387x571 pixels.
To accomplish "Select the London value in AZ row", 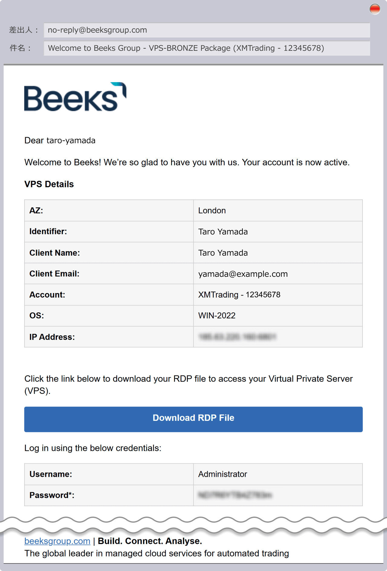I will tap(212, 211).
